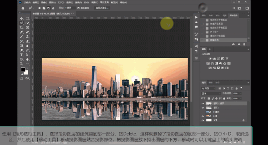This screenshot has width=268, height=145.
Task: Select the Gradient tool
Action: coord(21,46)
